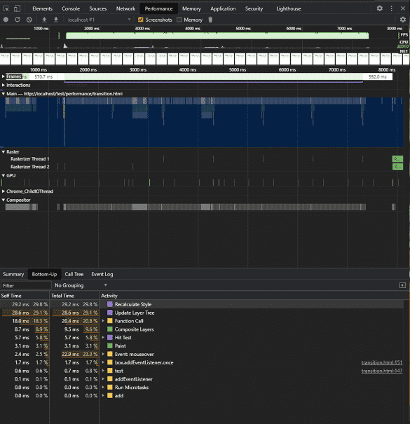
Task: Open the Memory panel tab
Action: point(191,8)
